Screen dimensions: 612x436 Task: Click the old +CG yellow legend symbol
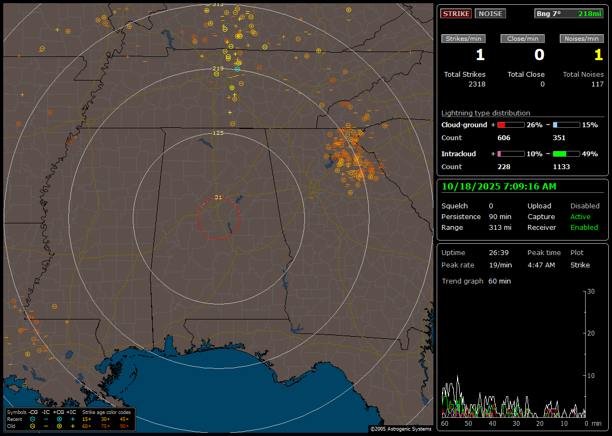59,426
